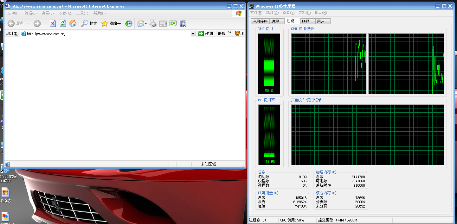The width and height of the screenshot is (457, 224).
Task: Click the Refresh page icon
Action: pos(63,23)
